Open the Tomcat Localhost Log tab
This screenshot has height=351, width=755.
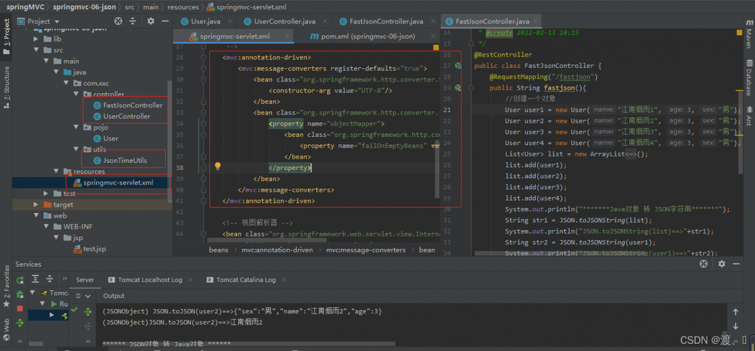coord(150,280)
